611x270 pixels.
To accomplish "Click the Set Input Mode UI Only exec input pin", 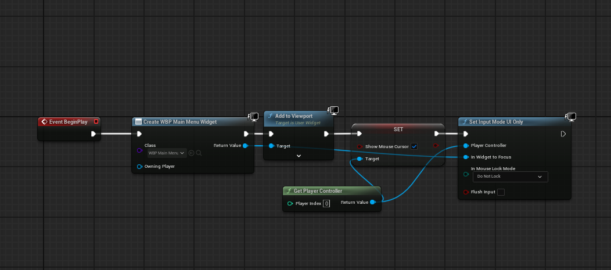I will pyautogui.click(x=466, y=134).
